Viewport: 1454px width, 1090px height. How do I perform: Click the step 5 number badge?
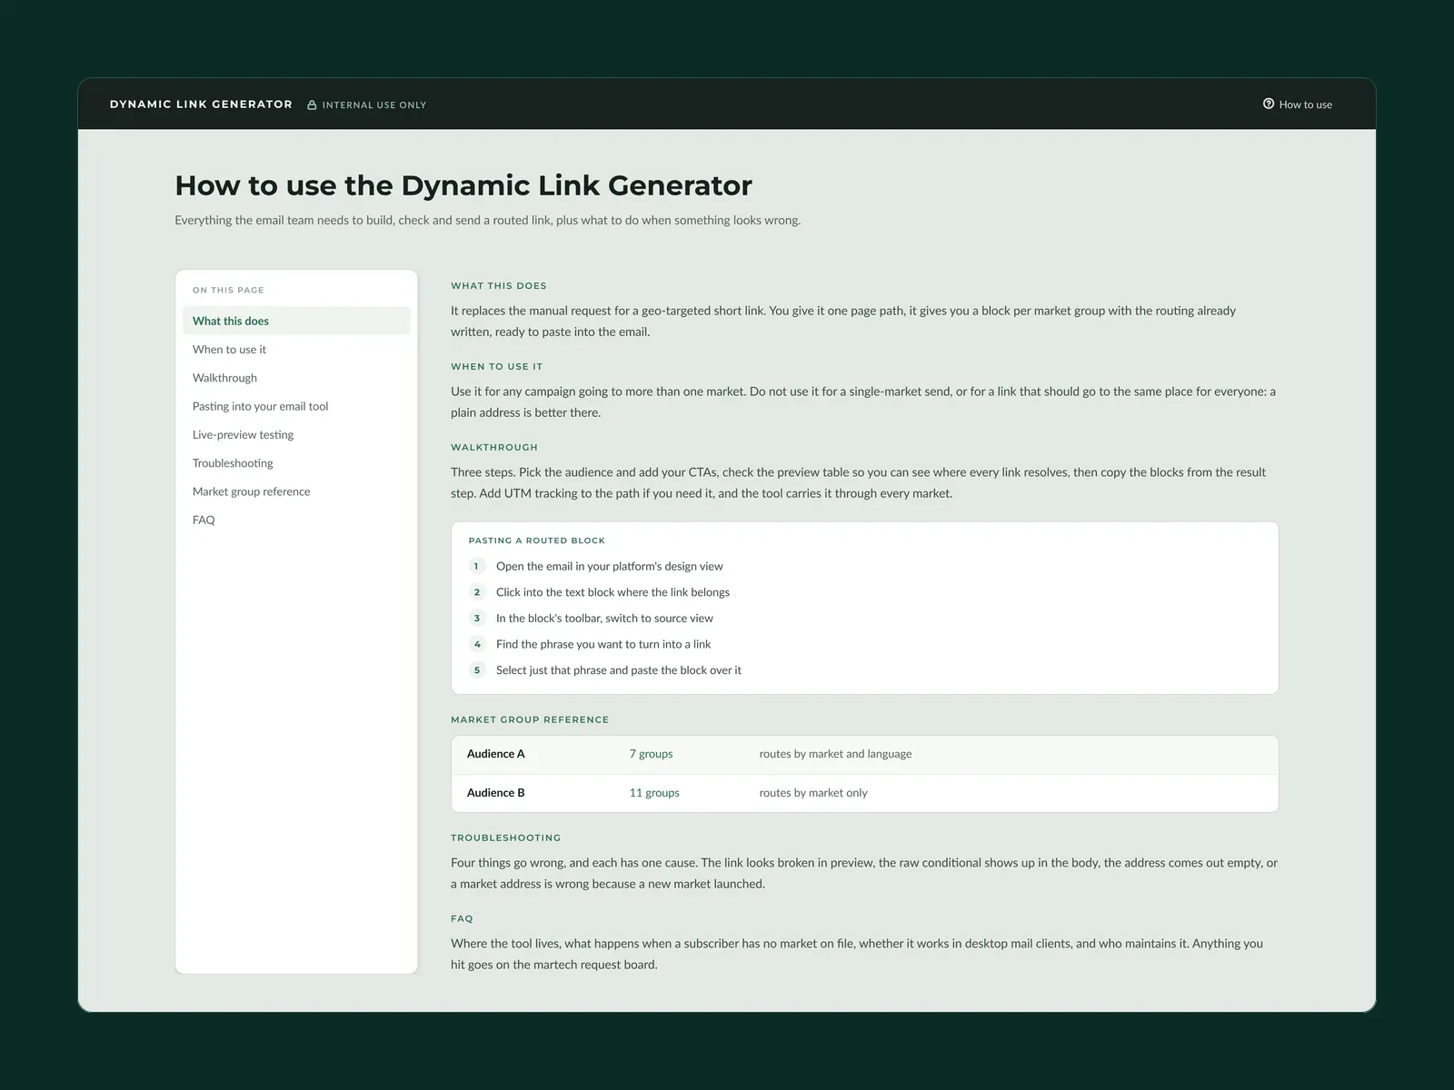(477, 670)
